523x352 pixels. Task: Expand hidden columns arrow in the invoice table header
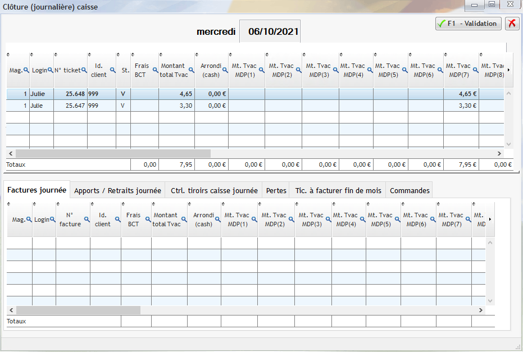click(490, 219)
